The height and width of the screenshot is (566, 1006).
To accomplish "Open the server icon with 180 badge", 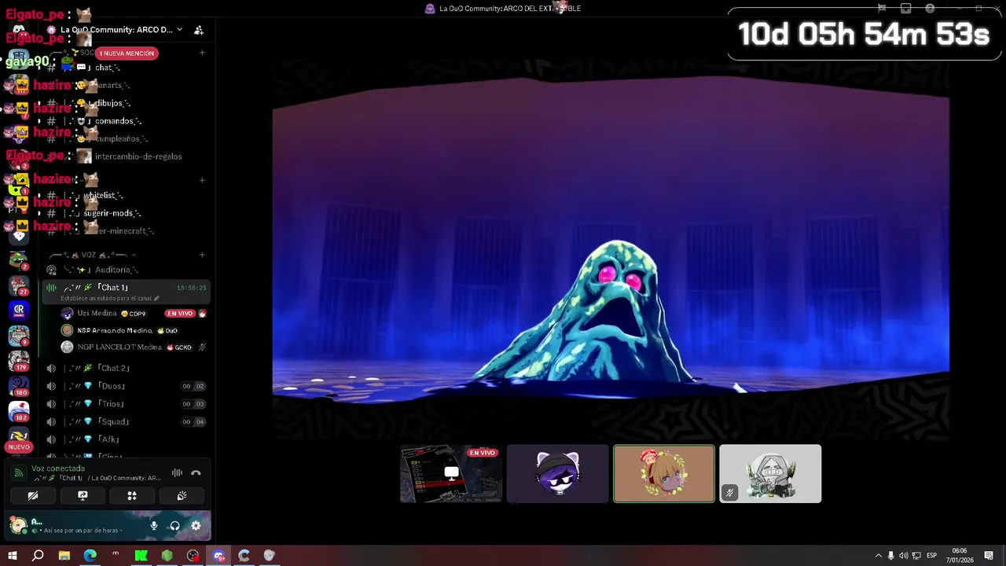I will click(x=19, y=386).
